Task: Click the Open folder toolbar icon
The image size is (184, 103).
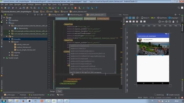Action: tap(2, 8)
